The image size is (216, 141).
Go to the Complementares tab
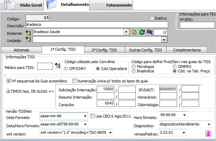(186, 50)
